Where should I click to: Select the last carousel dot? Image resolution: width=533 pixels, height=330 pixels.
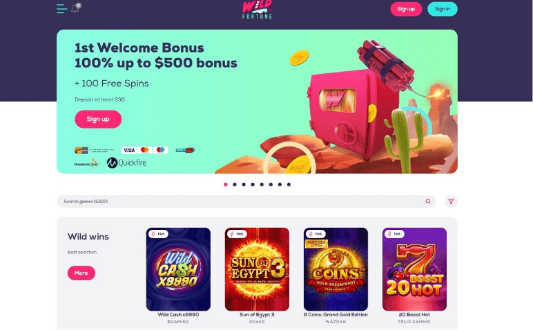click(289, 184)
